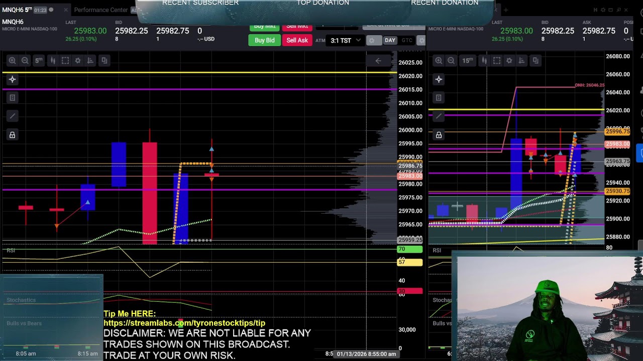Click the 25959.25 price axis label

tap(410, 240)
